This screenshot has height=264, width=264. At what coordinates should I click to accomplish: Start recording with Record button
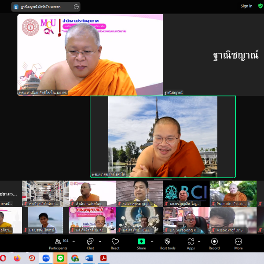coord(214,244)
